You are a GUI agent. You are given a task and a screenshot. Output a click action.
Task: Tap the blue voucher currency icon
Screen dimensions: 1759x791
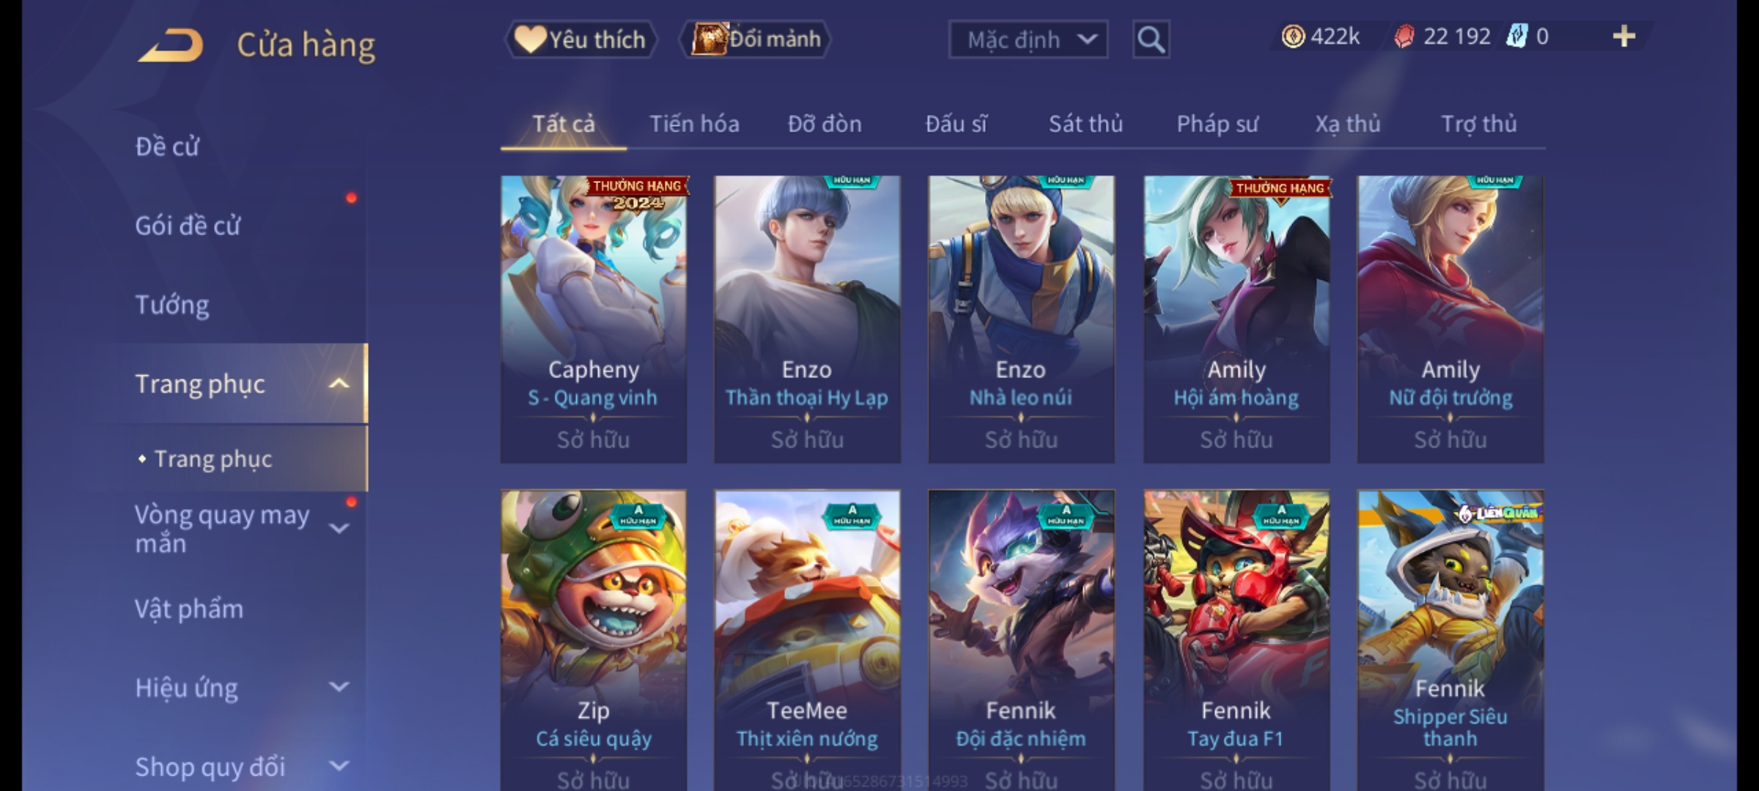point(1516,37)
